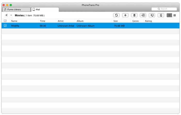Screen dimensions: 181x115
Task: Click the yellow minimize window button
Action: click(x=7, y=5)
